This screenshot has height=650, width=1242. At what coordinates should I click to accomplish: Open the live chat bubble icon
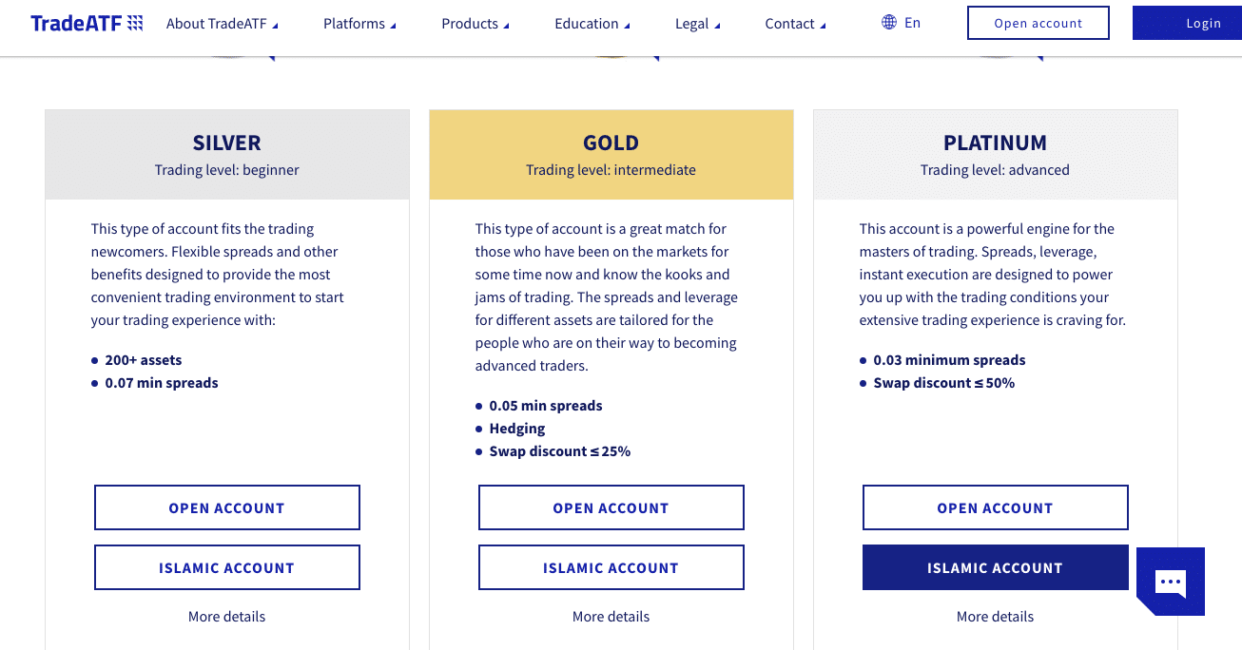click(1171, 582)
